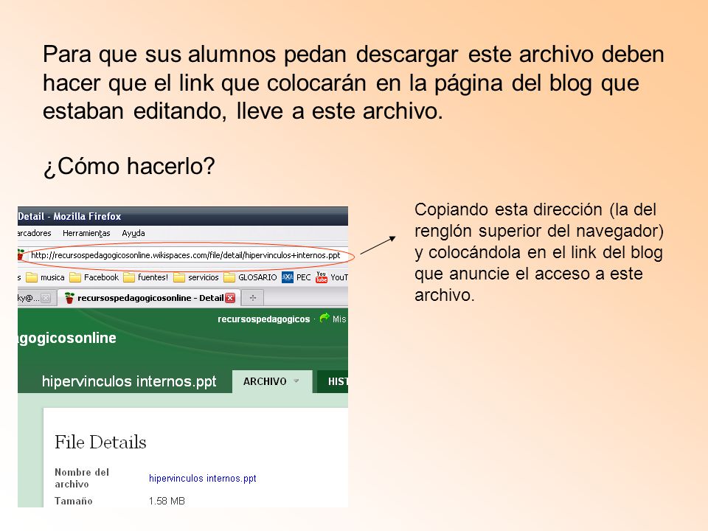708x531 pixels.
Task: Open the fuentes! bookmarks folder
Action: (146, 277)
